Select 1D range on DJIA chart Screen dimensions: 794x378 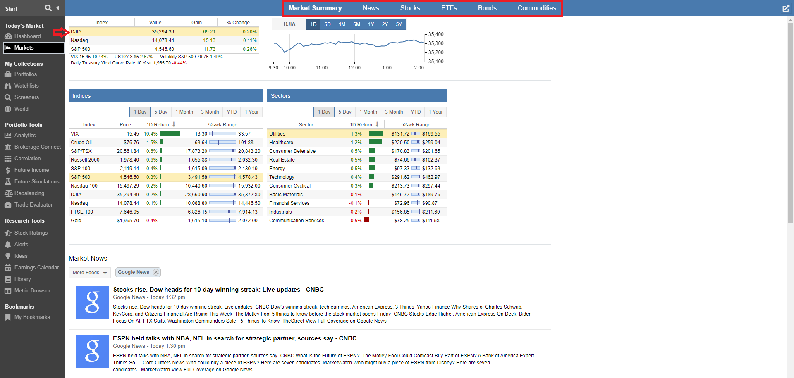[313, 24]
